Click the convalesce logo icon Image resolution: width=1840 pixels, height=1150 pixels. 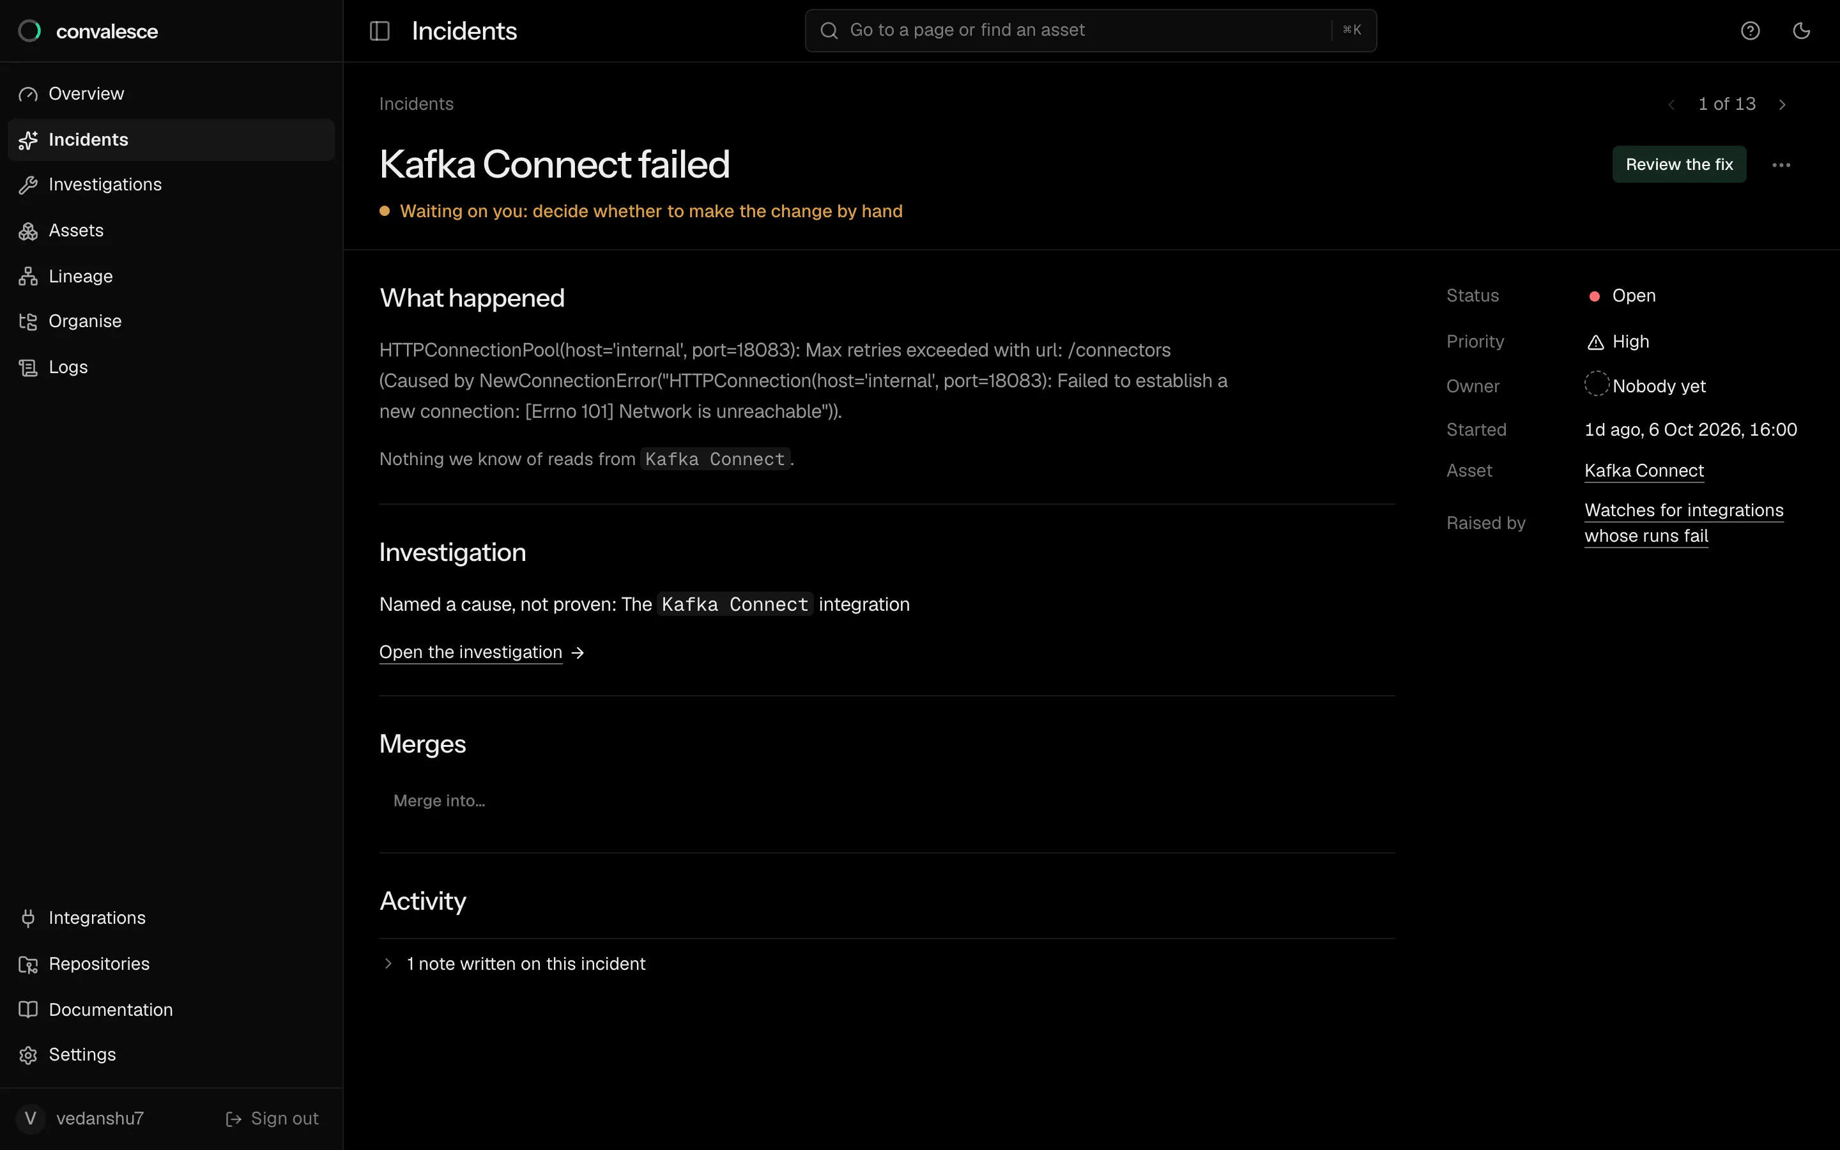[29, 31]
